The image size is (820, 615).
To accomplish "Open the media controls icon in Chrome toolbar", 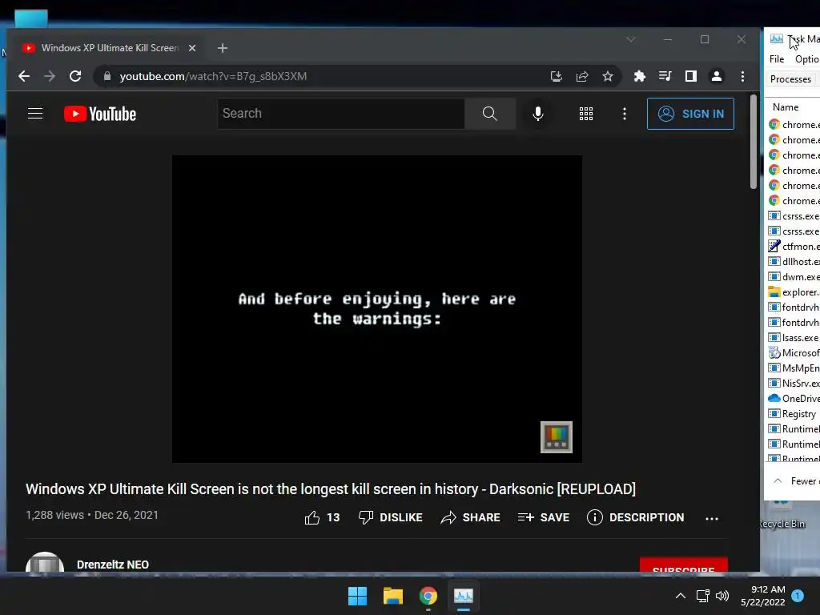I will coord(665,76).
